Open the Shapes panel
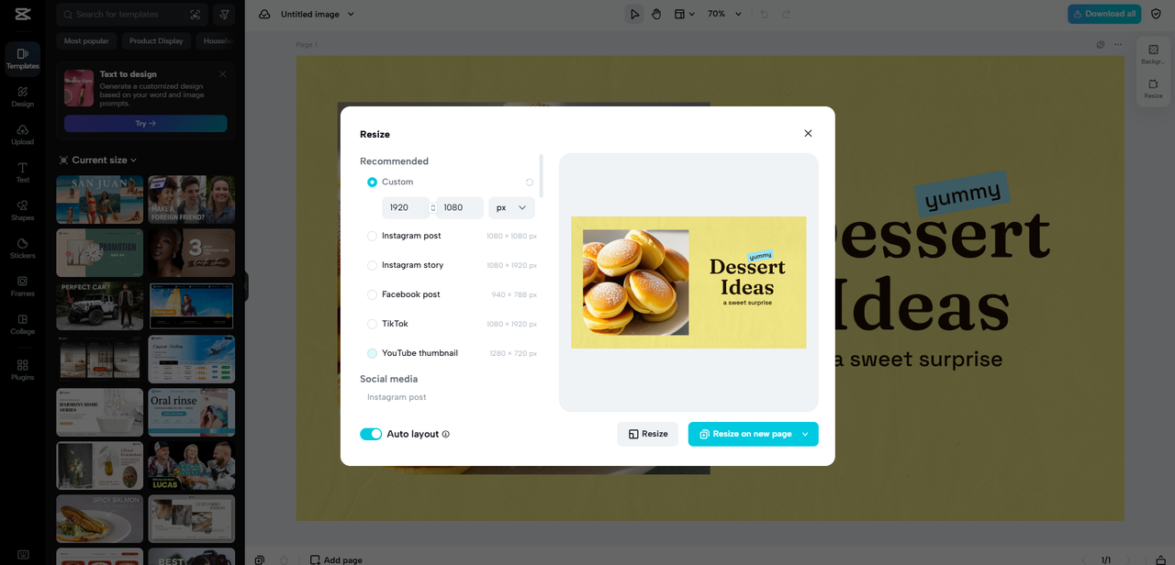1175x565 pixels. [x=22, y=210]
